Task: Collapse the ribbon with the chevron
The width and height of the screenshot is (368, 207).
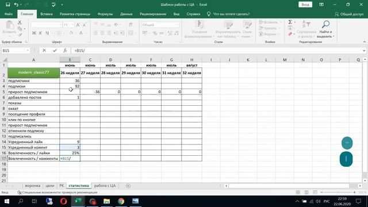Action: coord(364,42)
